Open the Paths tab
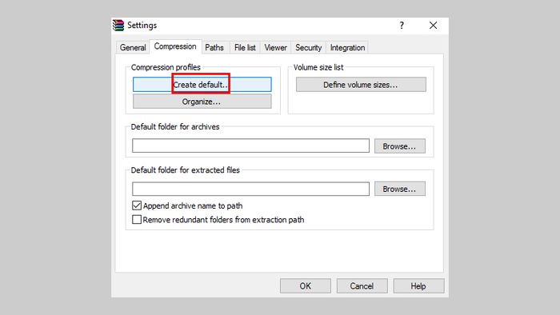The width and height of the screenshot is (560, 315). point(214,47)
